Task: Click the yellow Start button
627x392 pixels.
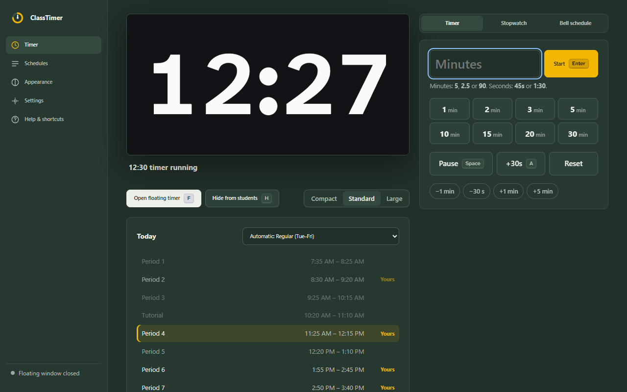Action: pyautogui.click(x=571, y=64)
